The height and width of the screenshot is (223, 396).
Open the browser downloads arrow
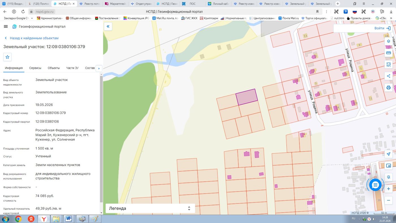click(x=391, y=12)
